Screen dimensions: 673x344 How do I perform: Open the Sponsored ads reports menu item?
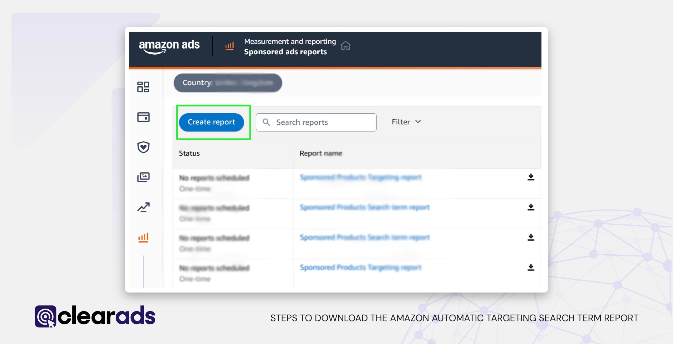tap(285, 51)
